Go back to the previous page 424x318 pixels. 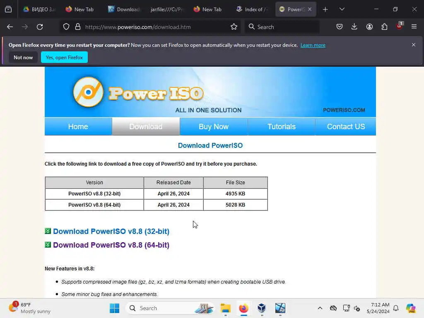point(10,27)
